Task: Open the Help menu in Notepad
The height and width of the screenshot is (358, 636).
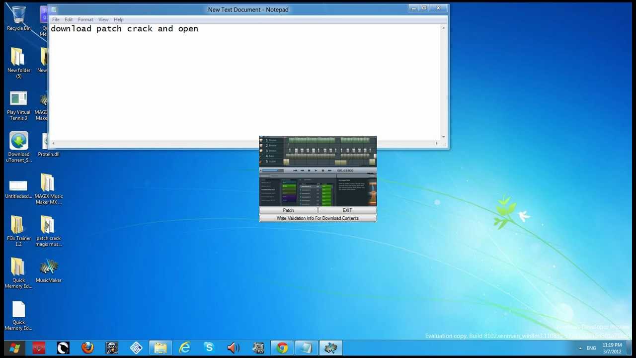Action: coord(119,20)
